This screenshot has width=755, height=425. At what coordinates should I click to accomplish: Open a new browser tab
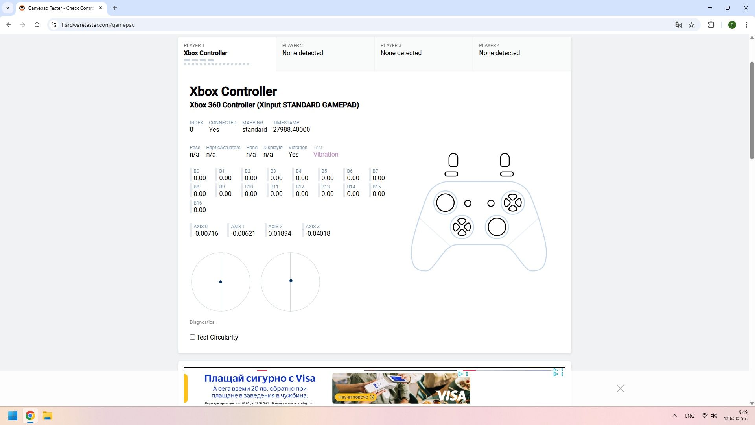click(x=115, y=8)
